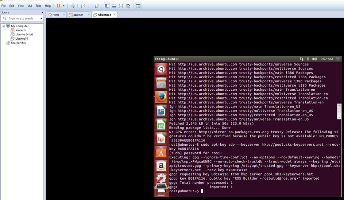
Task: Click the ros1@ubuntu terminal title text
Action: pyautogui.click(x=168, y=59)
